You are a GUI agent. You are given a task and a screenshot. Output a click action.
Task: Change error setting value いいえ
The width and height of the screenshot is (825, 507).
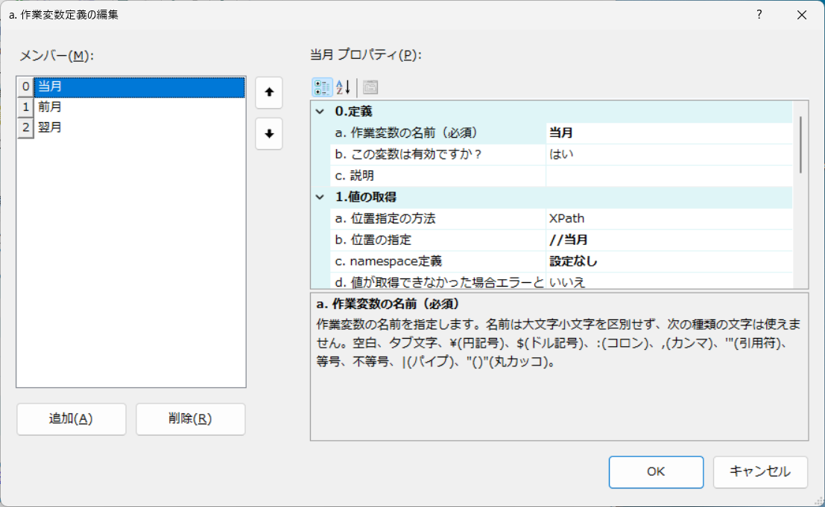pyautogui.click(x=668, y=281)
